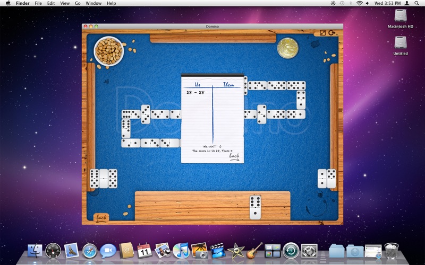Open iTunes from the Dock
Viewport: 425px width, 265px height.
pyautogui.click(x=181, y=251)
